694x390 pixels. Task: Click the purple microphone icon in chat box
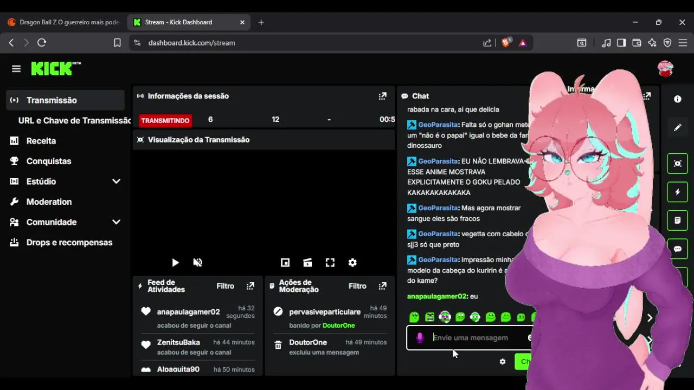pos(420,338)
